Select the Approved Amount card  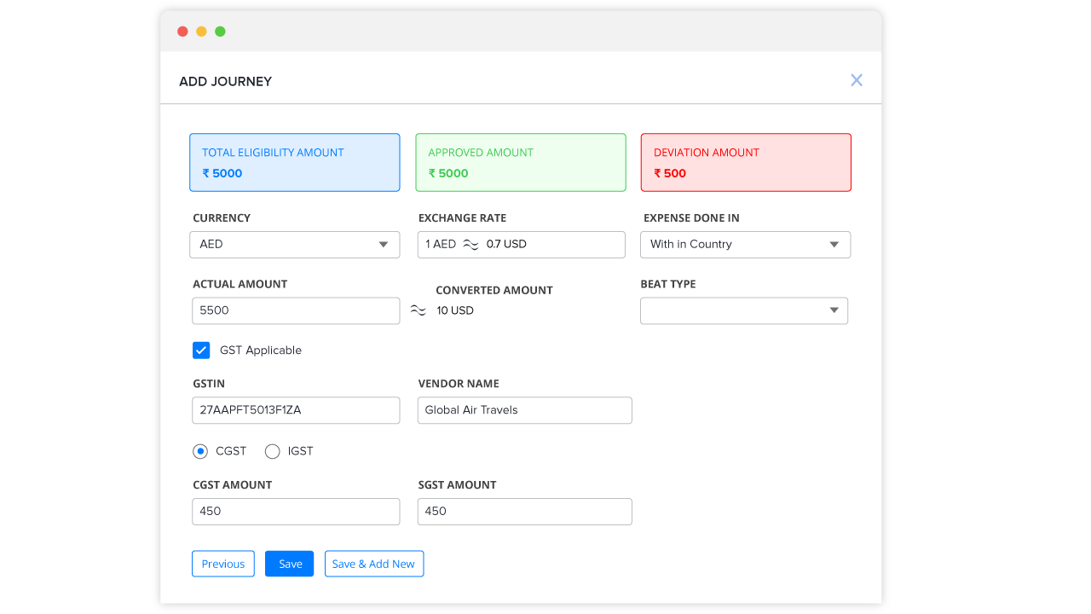pos(520,162)
